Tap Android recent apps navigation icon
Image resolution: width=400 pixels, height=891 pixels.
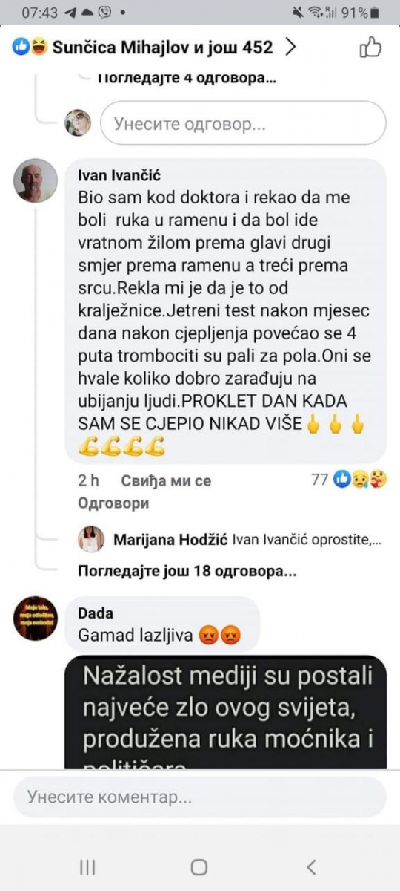coord(87,867)
